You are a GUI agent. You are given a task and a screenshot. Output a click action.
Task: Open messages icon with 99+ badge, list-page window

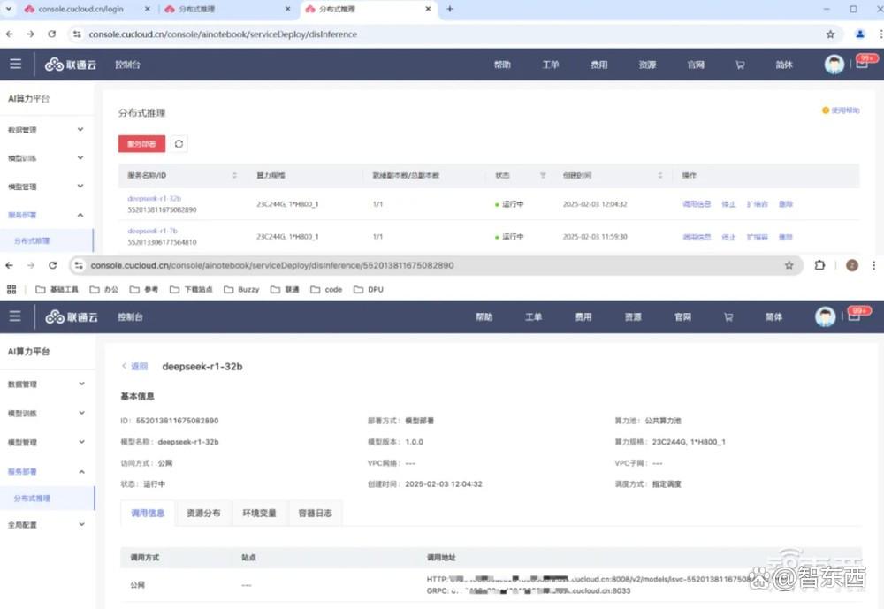[x=862, y=64]
